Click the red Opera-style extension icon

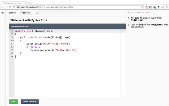pyautogui.click(x=150, y=7)
